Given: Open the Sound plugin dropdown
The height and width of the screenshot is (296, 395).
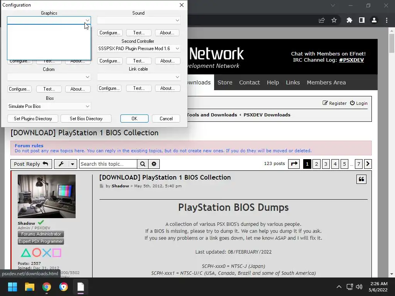Looking at the screenshot, I should (x=138, y=20).
